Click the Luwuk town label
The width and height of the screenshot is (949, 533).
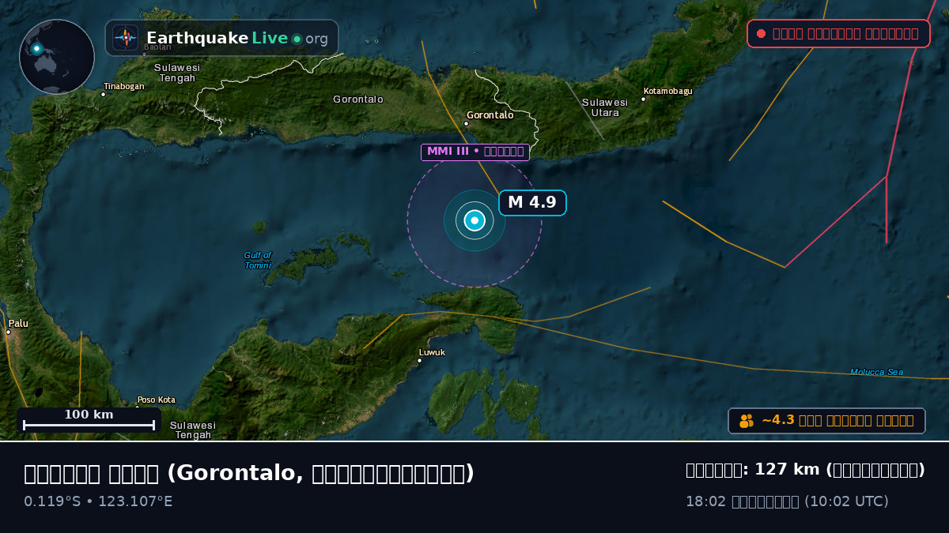(432, 352)
